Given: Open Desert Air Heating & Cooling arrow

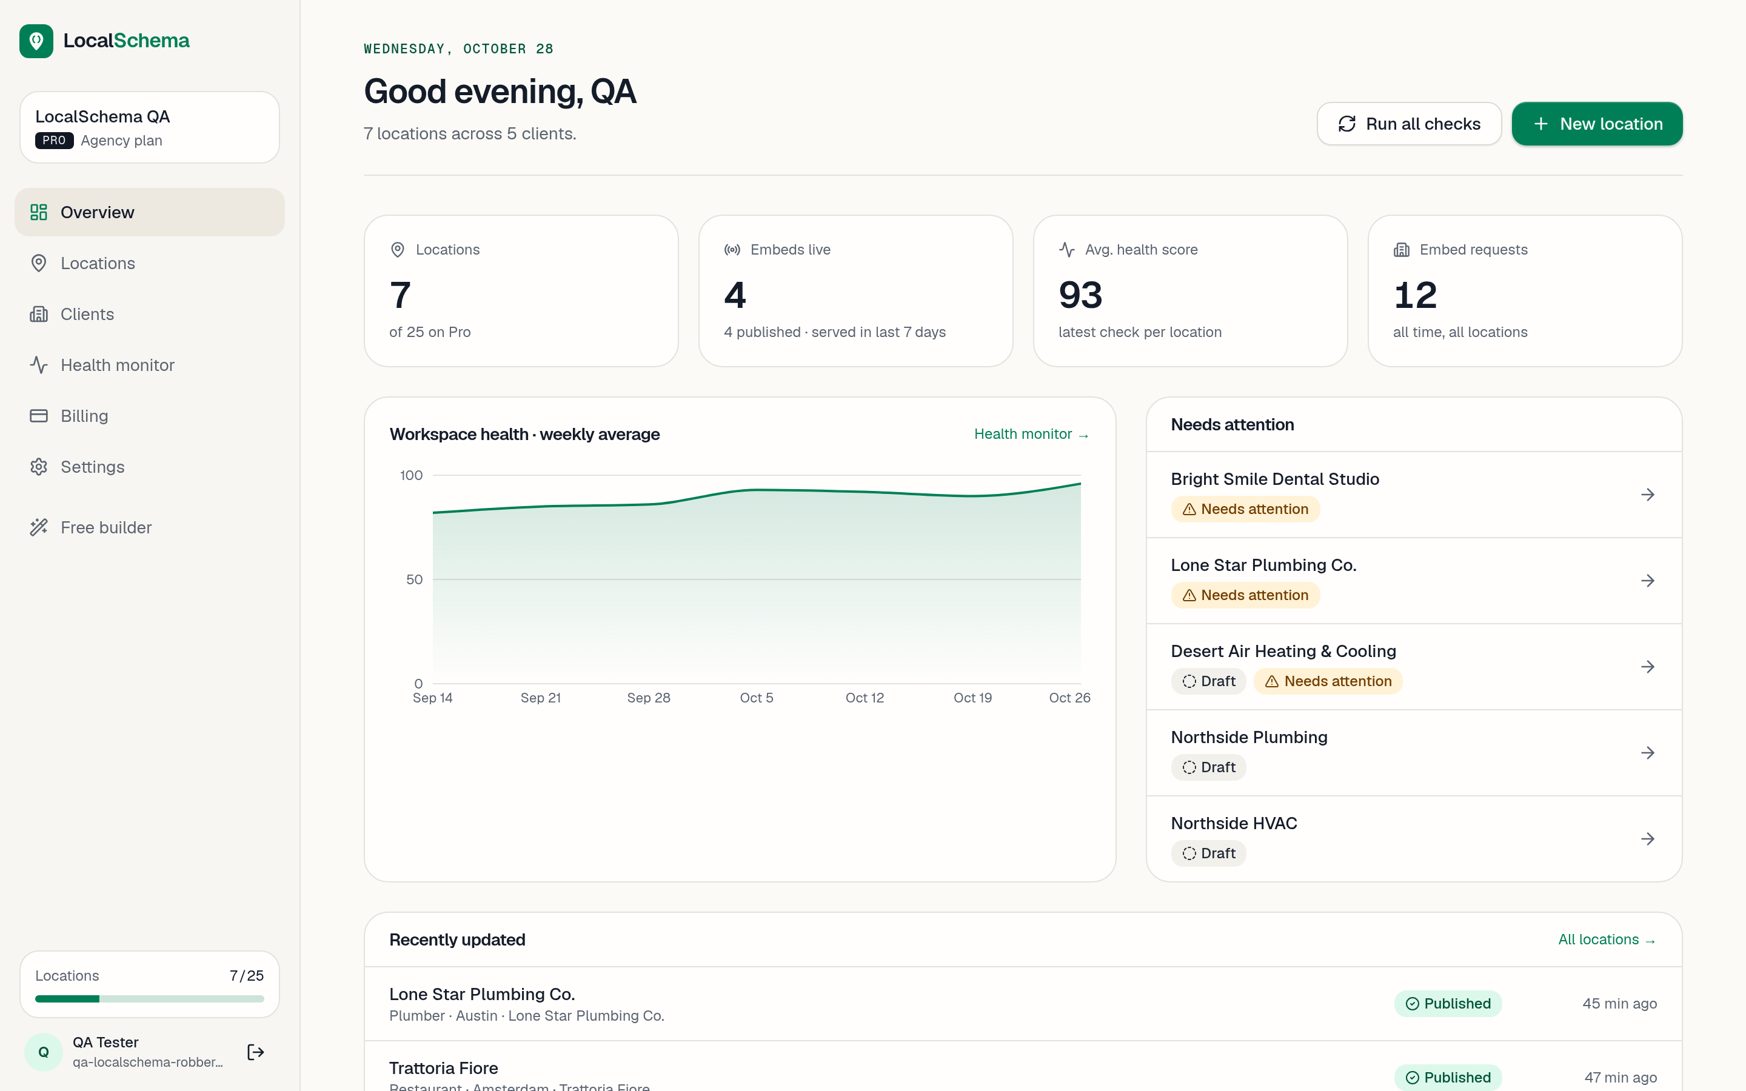Looking at the screenshot, I should [1648, 667].
